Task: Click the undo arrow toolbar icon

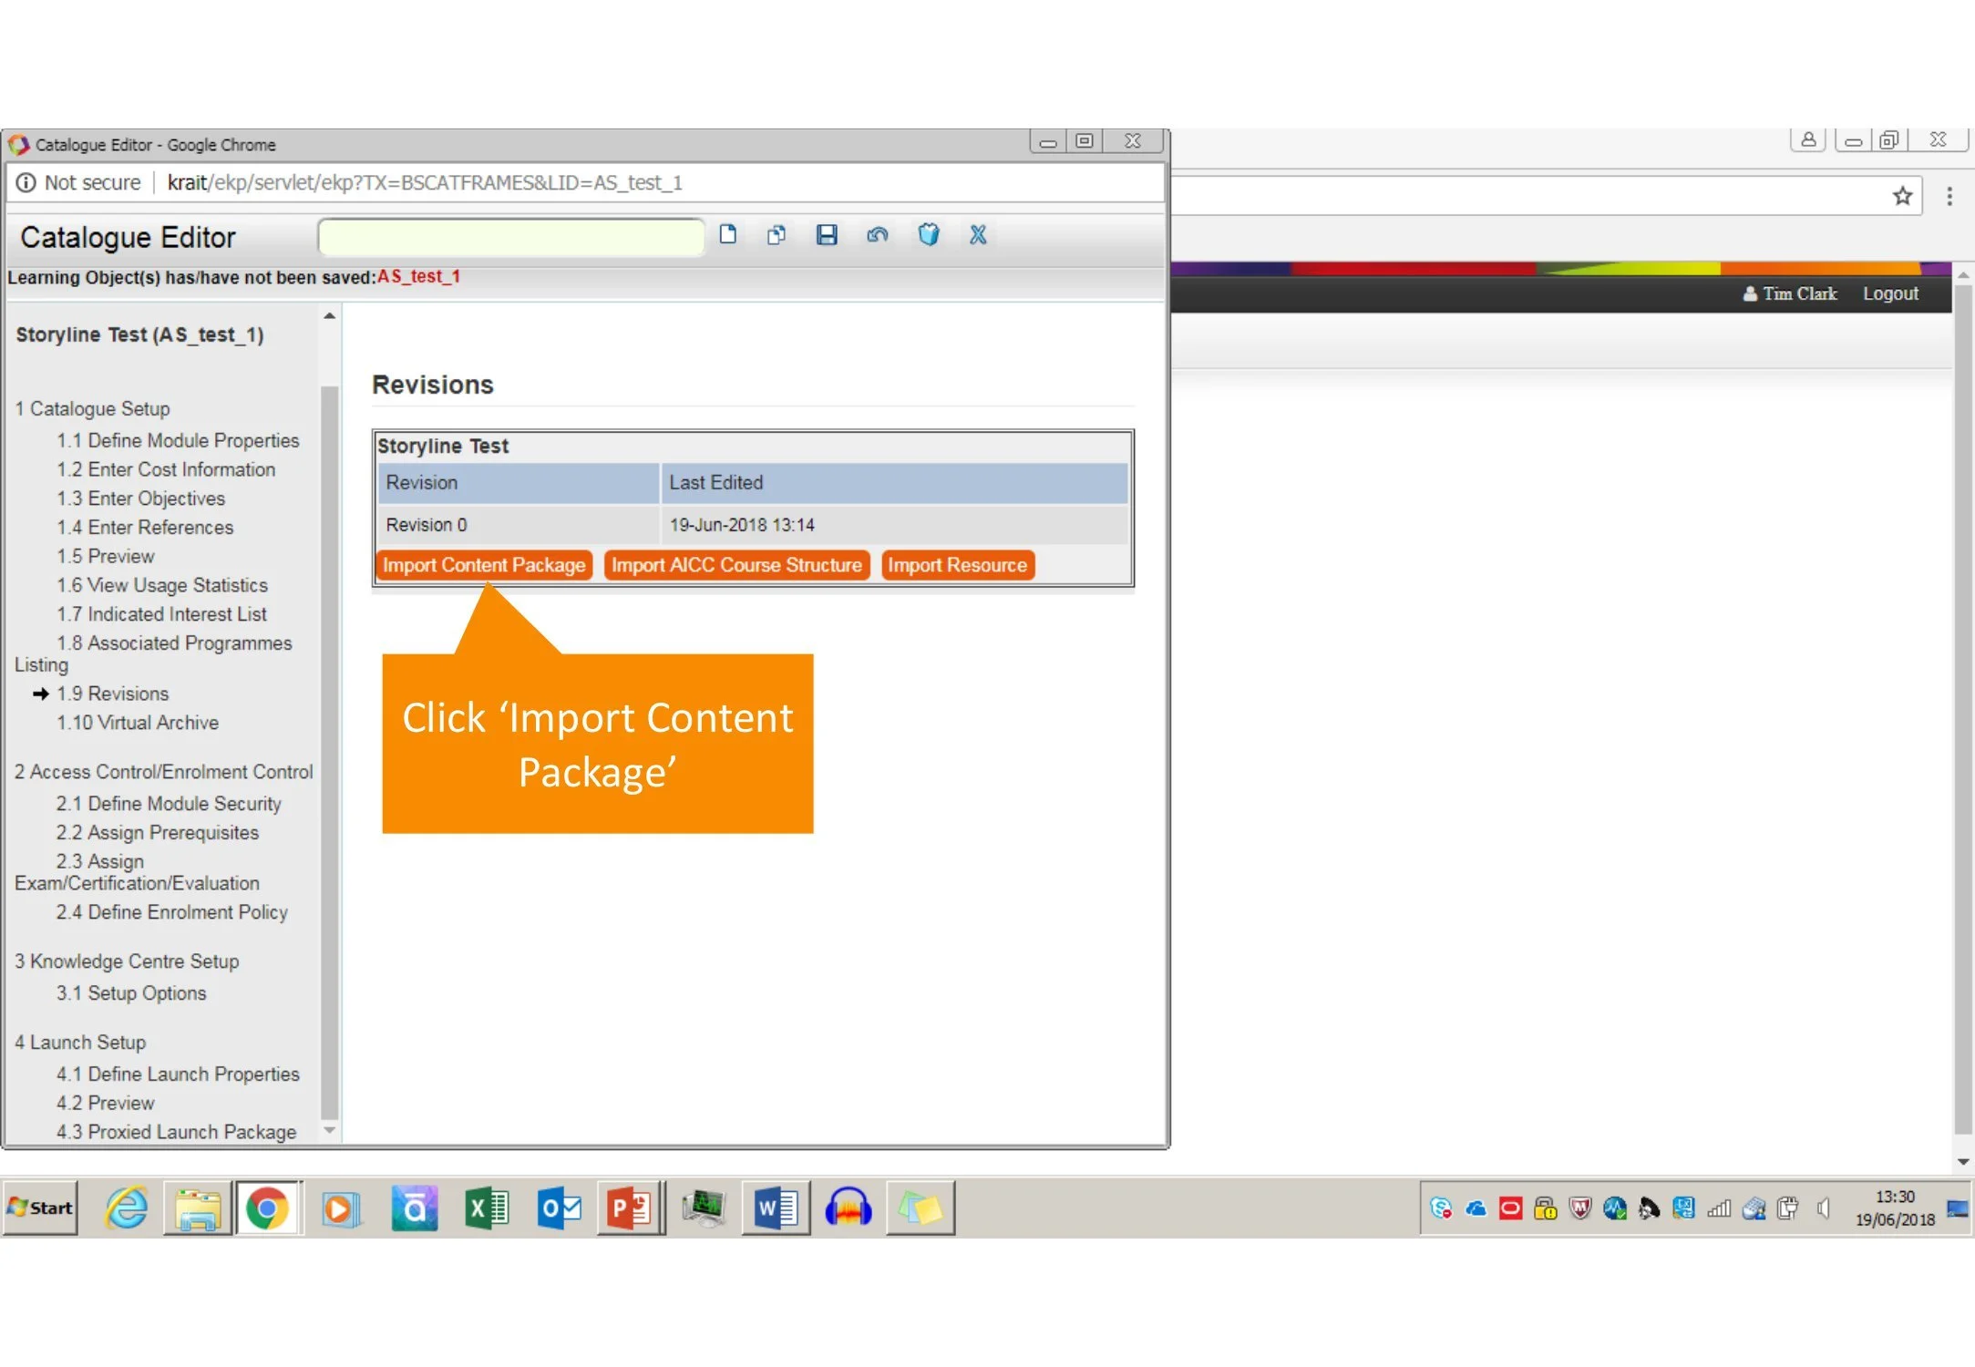Action: pos(878,235)
